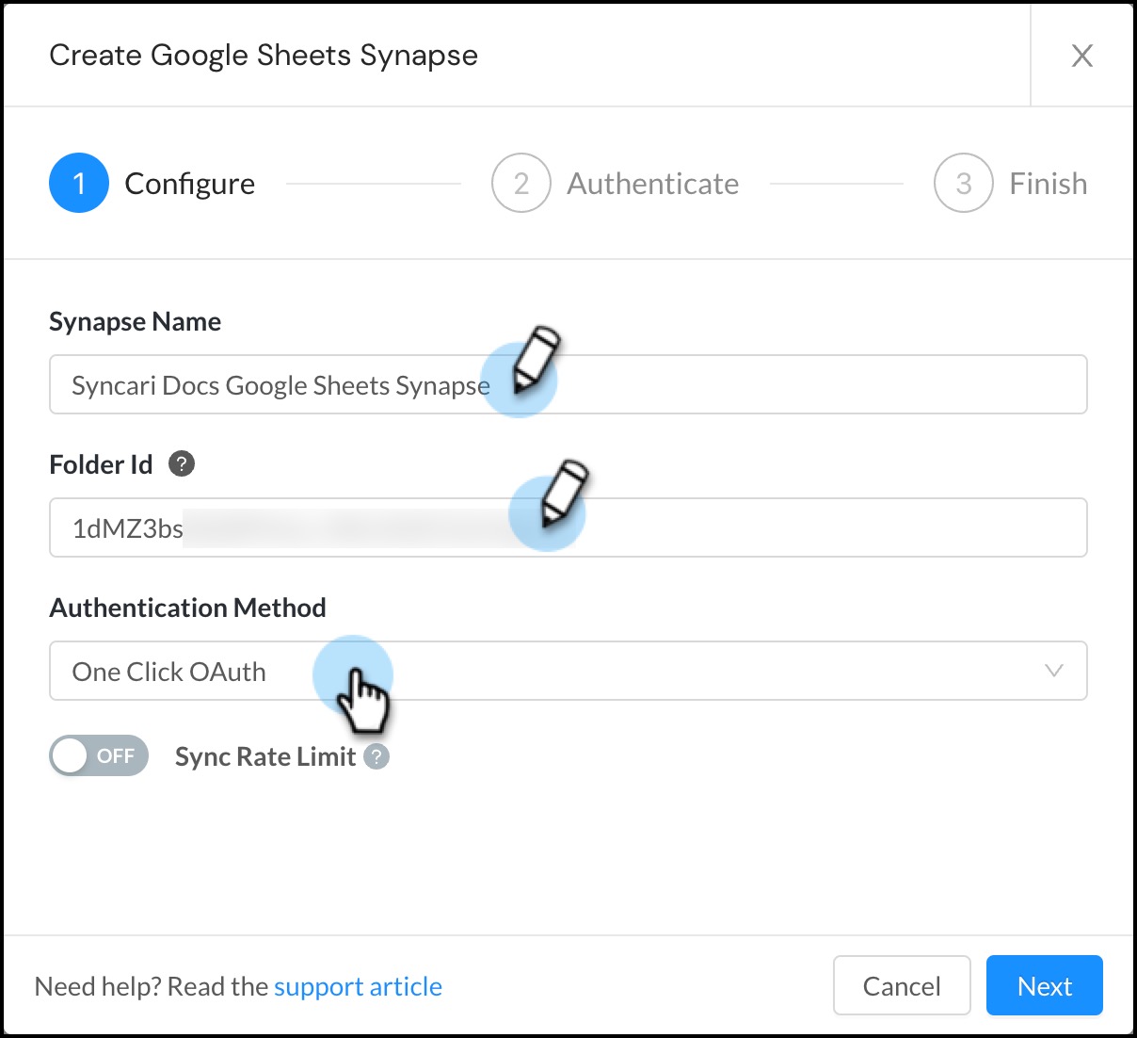Image resolution: width=1137 pixels, height=1038 pixels.
Task: Click the Sync Rate Limit question mark icon
Action: 376,756
